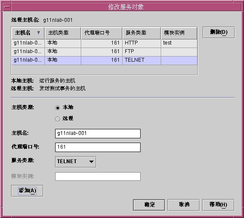
Task: Click the 主机名 input field
Action: click(x=98, y=134)
